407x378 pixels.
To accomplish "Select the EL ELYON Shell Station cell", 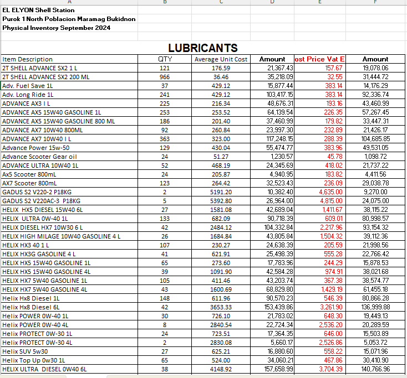I will pos(69,10).
